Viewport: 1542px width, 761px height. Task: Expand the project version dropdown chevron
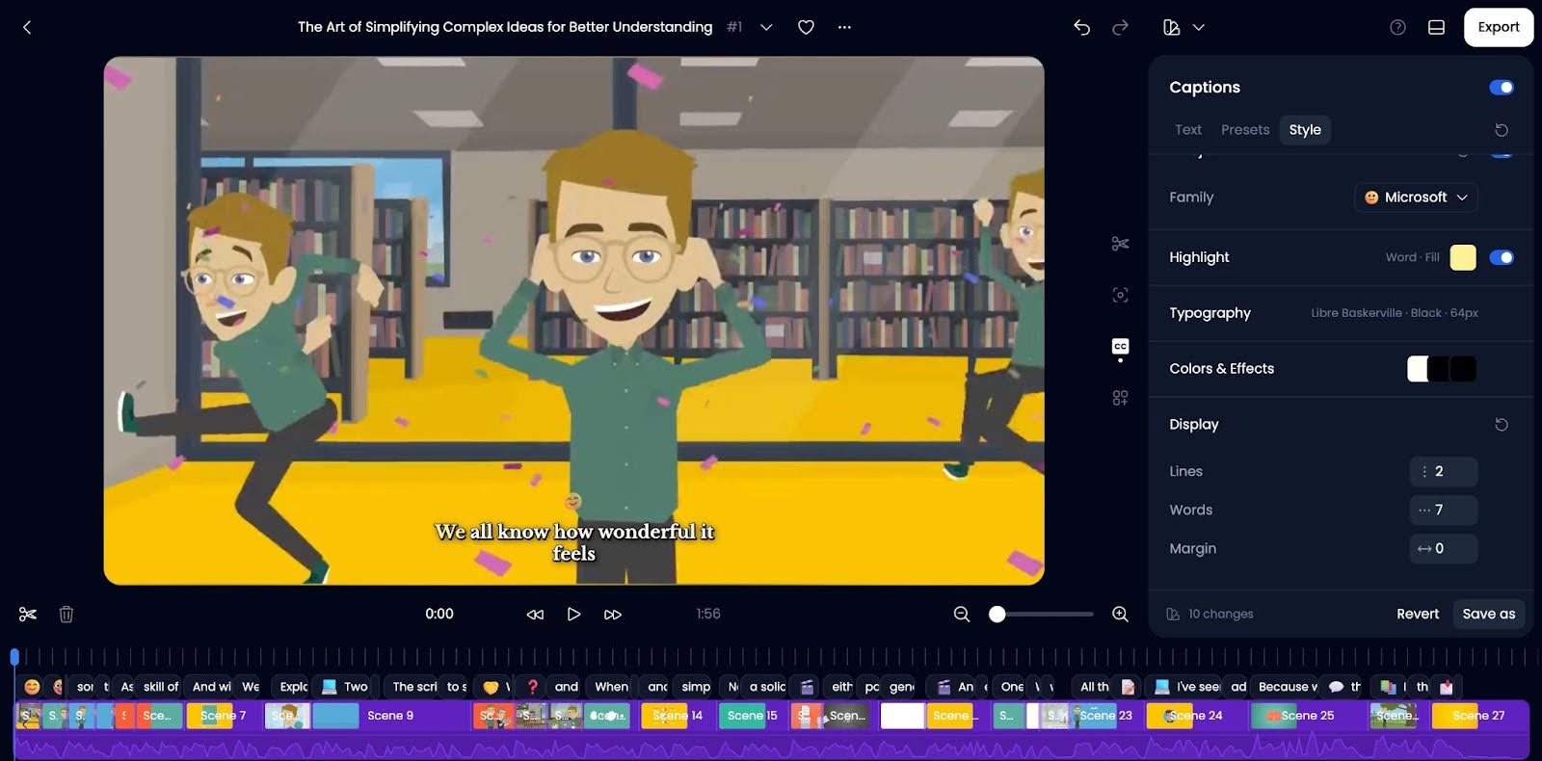[x=766, y=27]
